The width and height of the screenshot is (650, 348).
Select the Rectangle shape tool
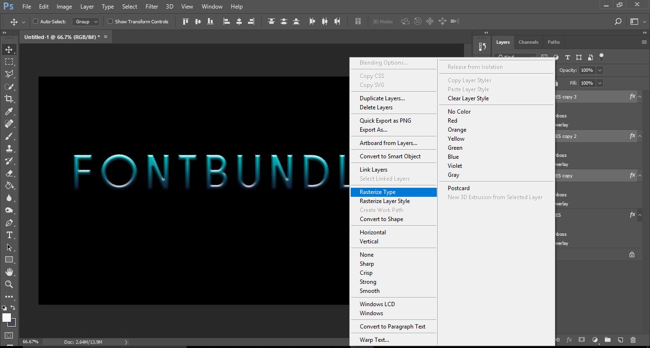(9, 260)
